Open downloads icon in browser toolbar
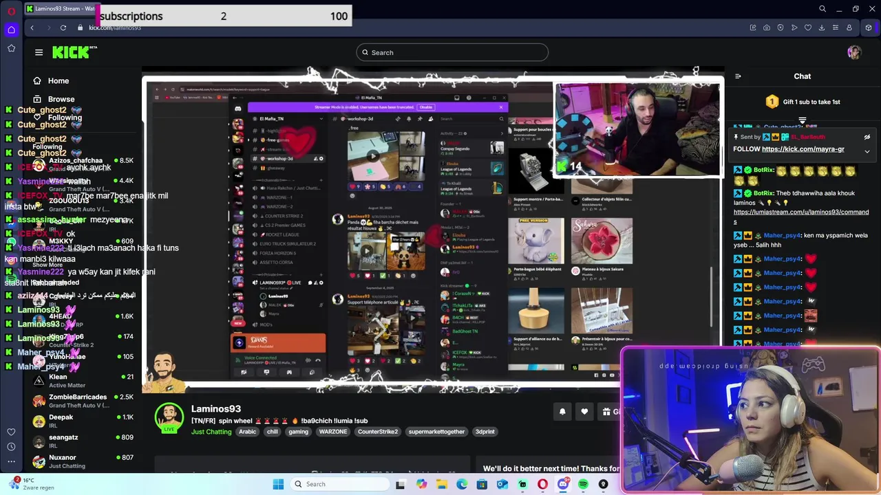The height and width of the screenshot is (495, 881). coord(822,27)
